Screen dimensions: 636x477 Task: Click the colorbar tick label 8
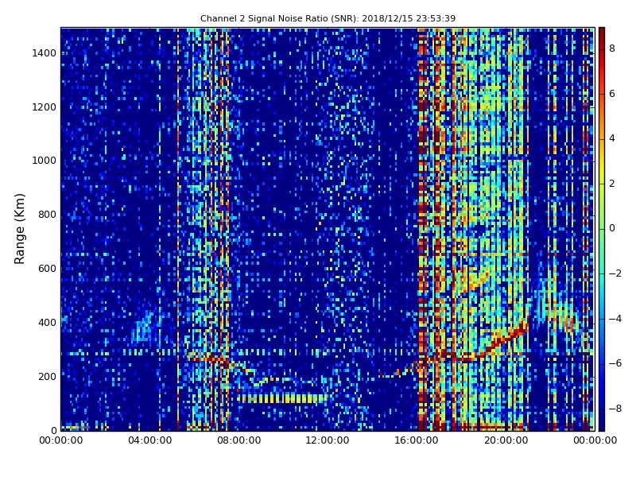(612, 48)
